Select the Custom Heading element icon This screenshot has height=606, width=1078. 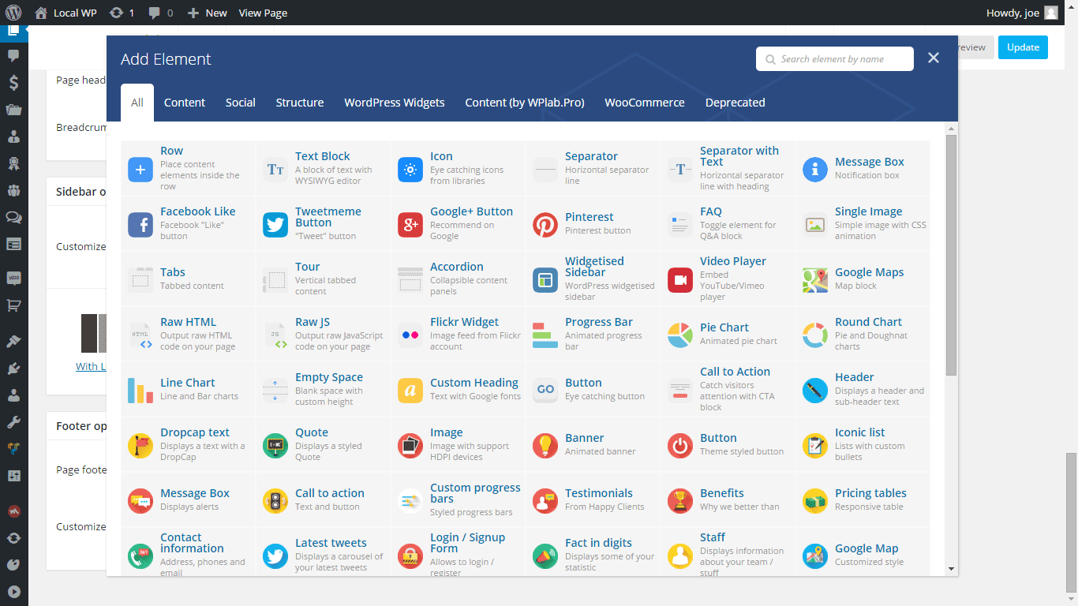[x=410, y=391]
